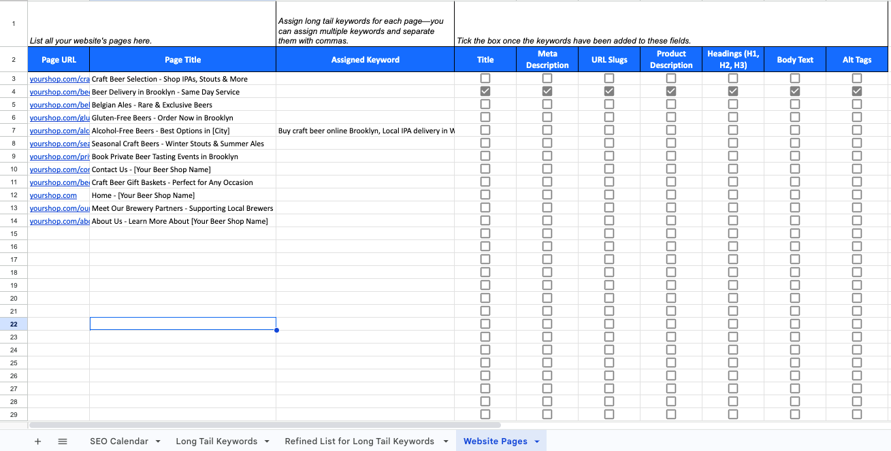The height and width of the screenshot is (451, 891).
Task: Check Body Text box for Belgian Ales row
Action: (x=795, y=105)
